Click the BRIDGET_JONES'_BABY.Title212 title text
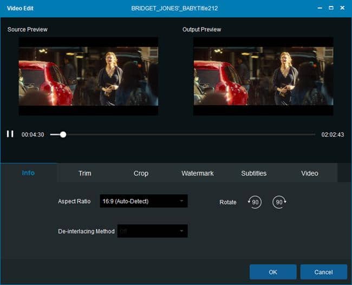This screenshot has height=285, width=352. point(175,8)
